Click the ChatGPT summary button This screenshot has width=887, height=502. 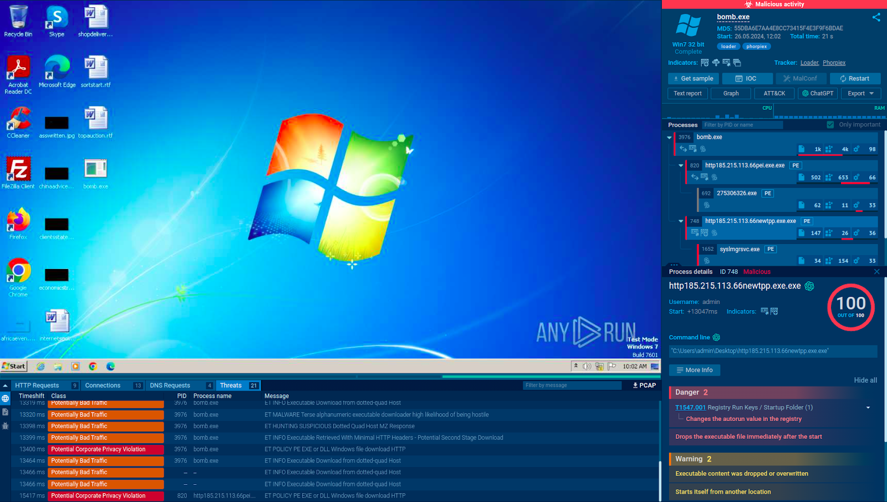tap(818, 93)
